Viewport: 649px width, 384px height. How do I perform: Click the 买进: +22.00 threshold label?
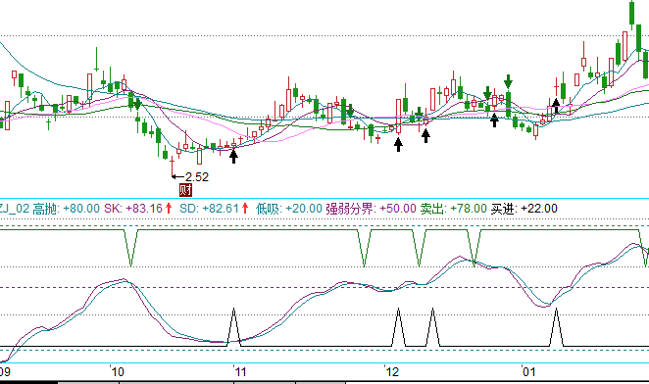(x=524, y=208)
